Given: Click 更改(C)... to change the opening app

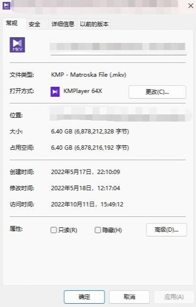Looking at the screenshot, I should 157,92.
